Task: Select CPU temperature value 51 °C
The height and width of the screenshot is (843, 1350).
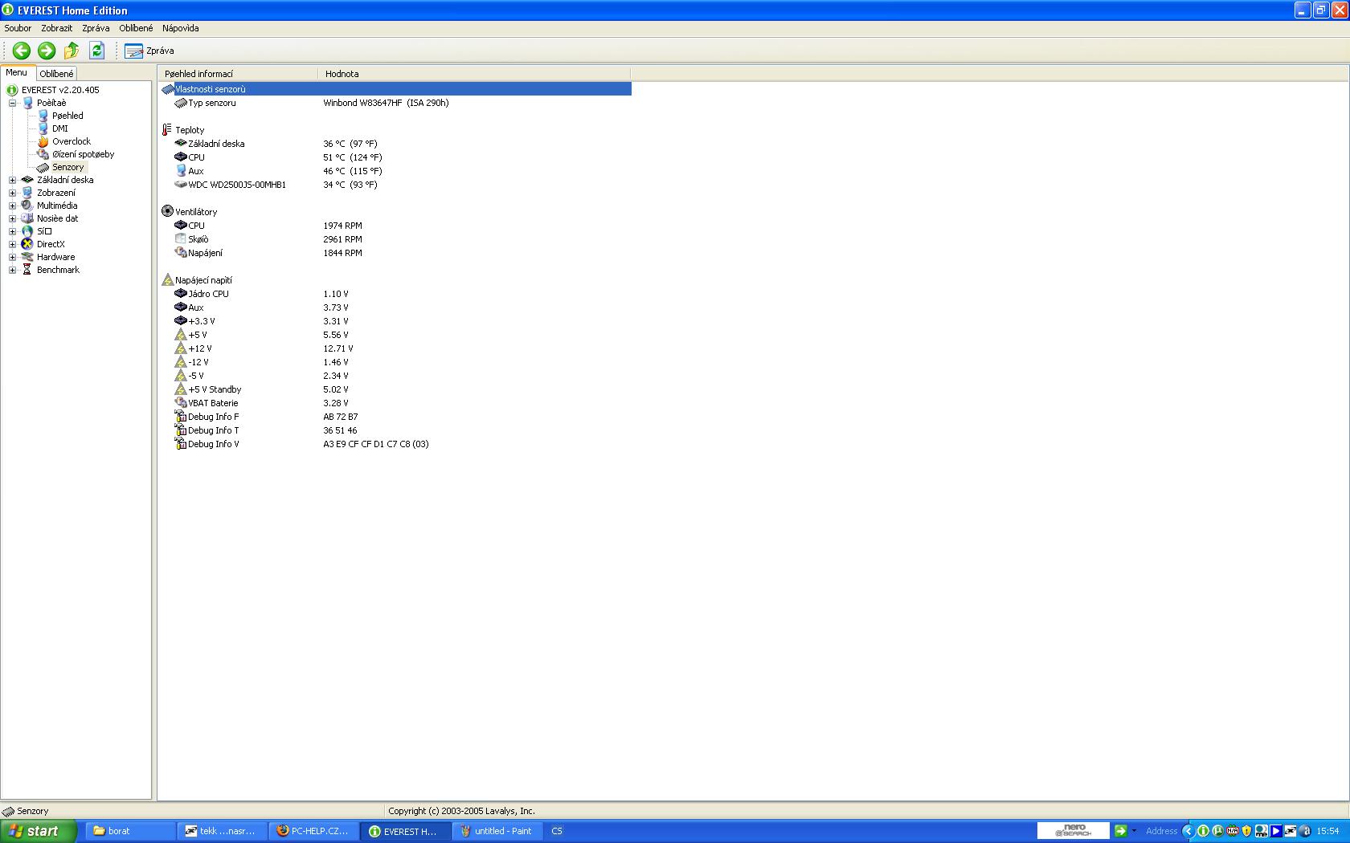Action: click(353, 157)
